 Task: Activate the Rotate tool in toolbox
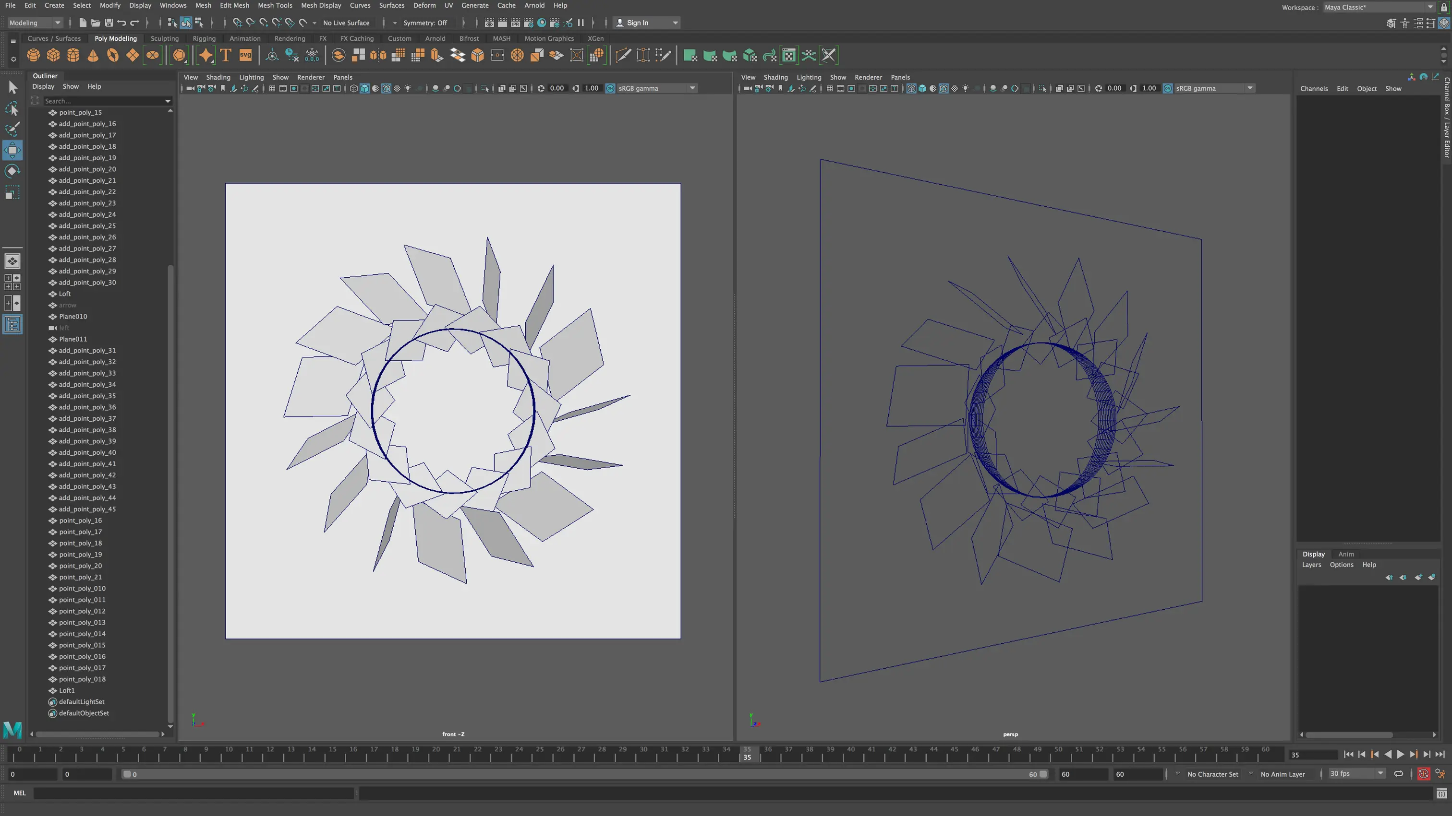[x=12, y=171]
